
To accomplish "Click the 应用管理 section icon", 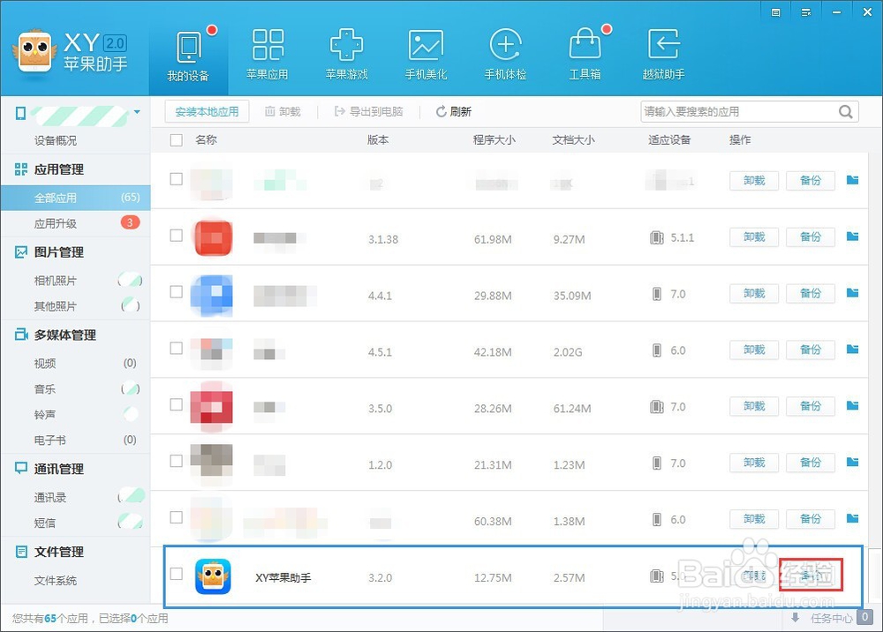I will coord(21,169).
